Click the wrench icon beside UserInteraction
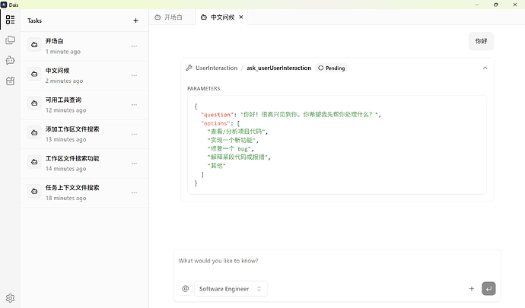This screenshot has width=525, height=308. tap(189, 68)
